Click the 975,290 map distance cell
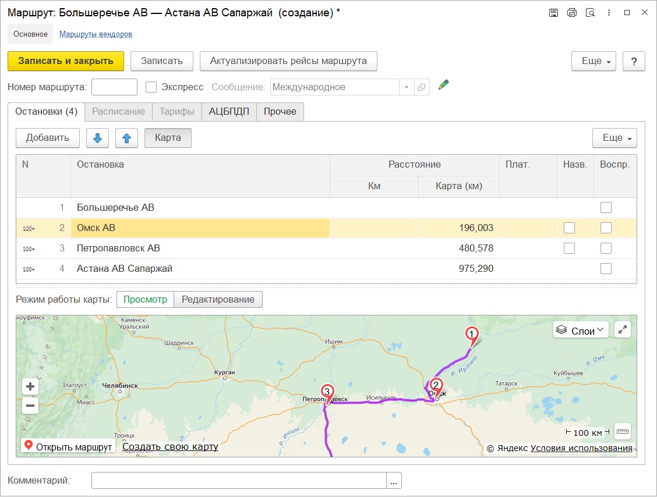This screenshot has height=497, width=657. 459,268
